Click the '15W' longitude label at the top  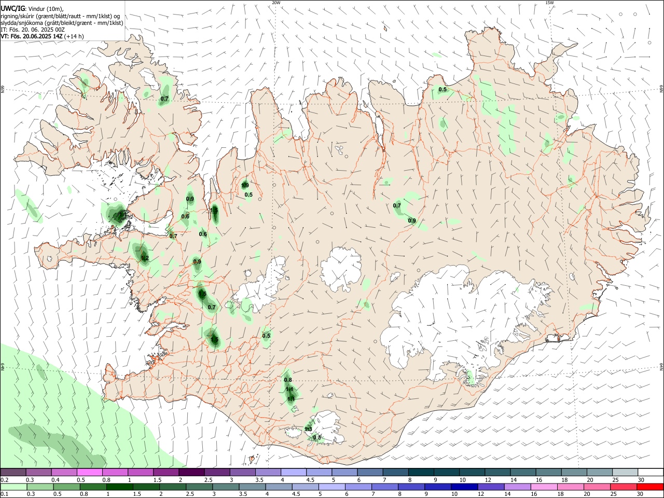click(x=549, y=3)
